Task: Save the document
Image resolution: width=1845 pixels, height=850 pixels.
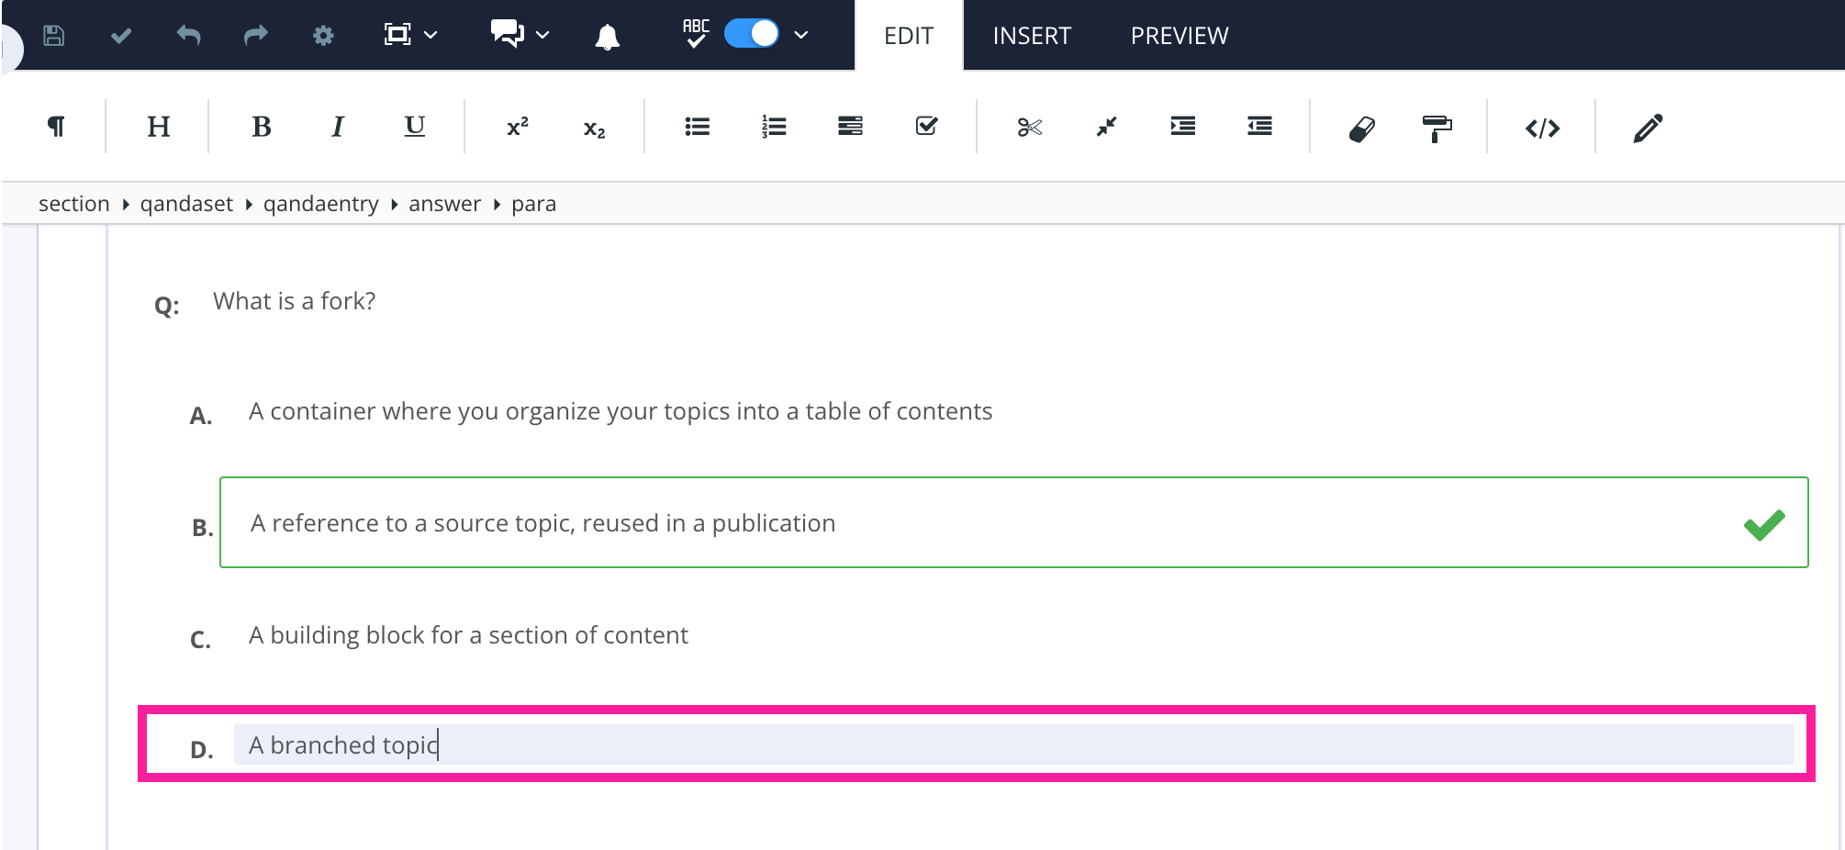Action: 53,35
